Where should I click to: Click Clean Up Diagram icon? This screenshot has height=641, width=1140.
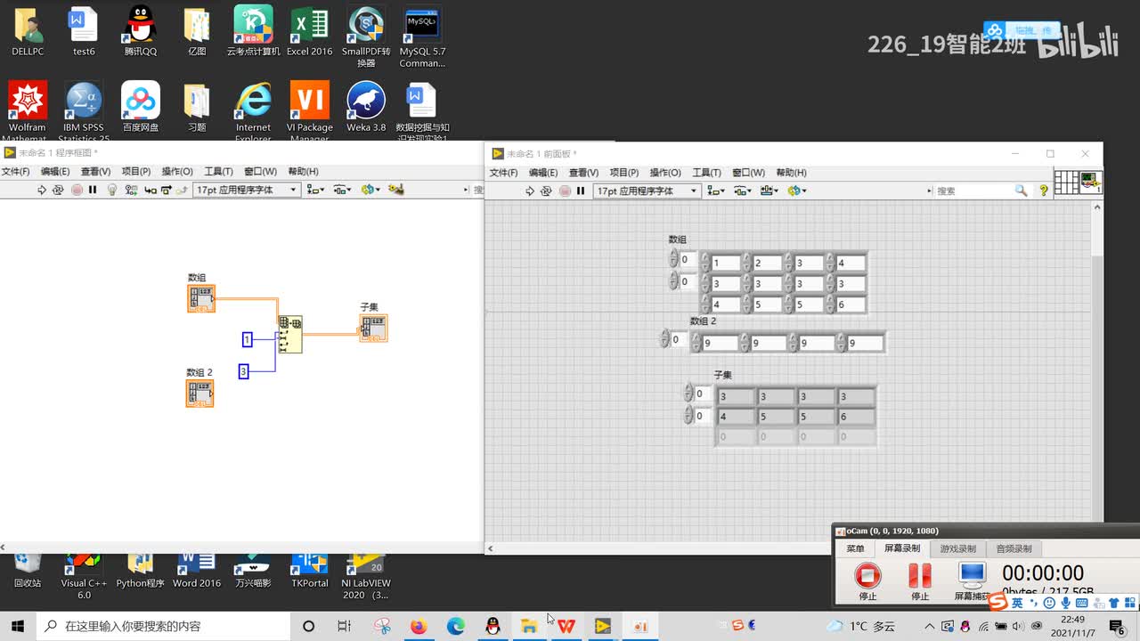pos(396,190)
